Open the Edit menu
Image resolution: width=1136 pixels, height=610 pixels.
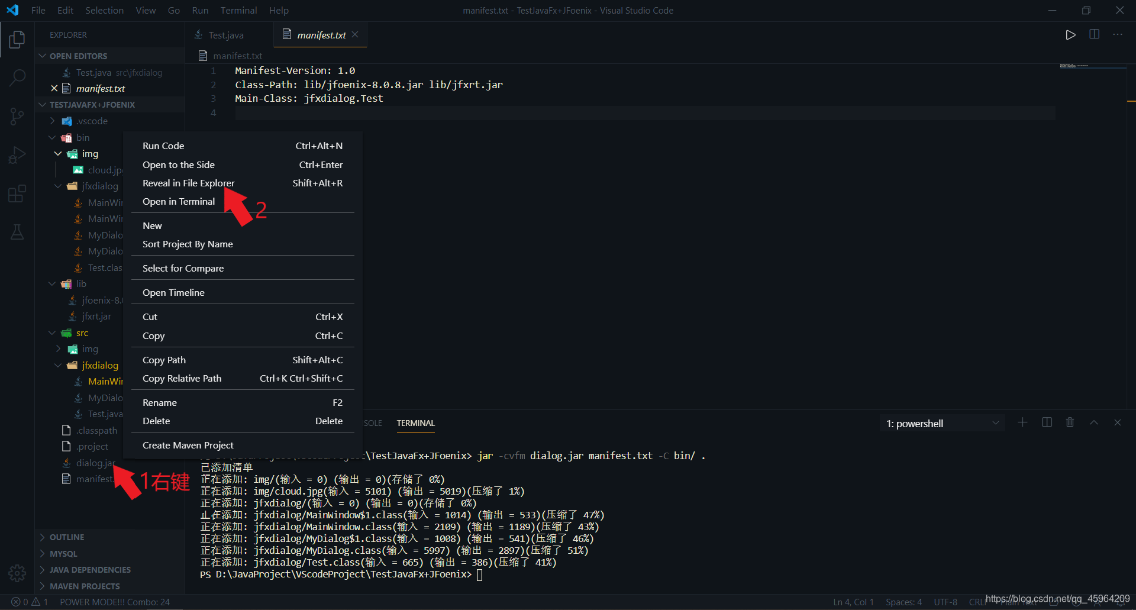coord(65,10)
